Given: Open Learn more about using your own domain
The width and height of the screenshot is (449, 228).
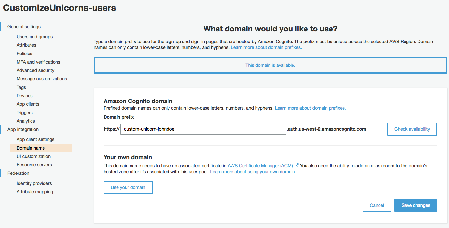Looking at the screenshot, I should 253,172.
